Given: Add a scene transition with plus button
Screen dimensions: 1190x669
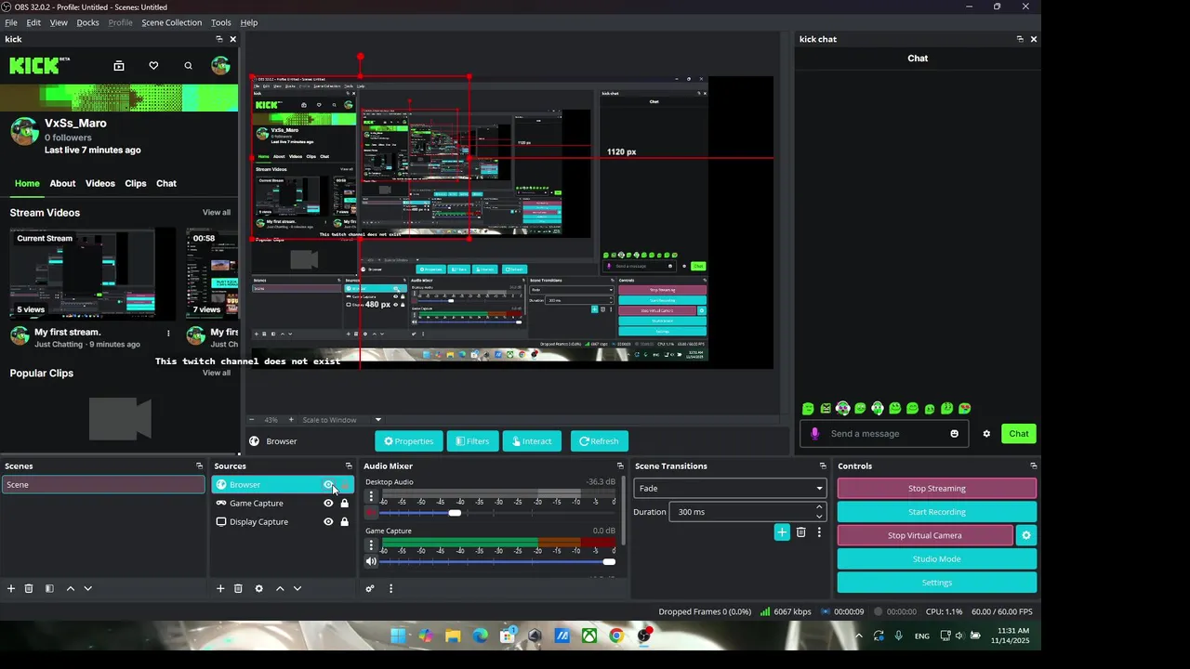Looking at the screenshot, I should click(782, 532).
